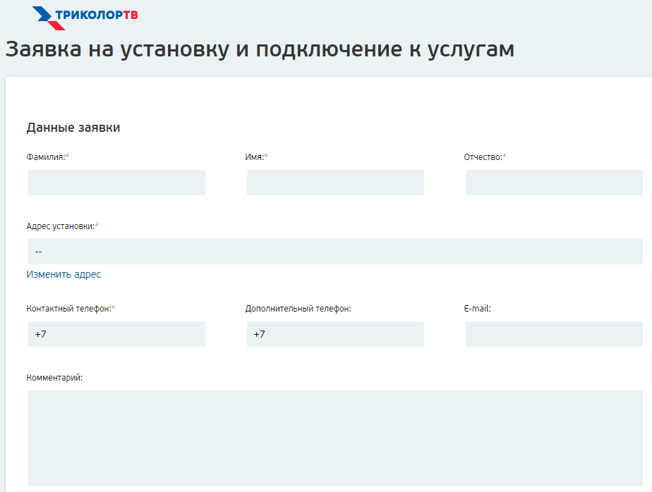Click the Адрес установки field
652x492 pixels.
point(335,252)
